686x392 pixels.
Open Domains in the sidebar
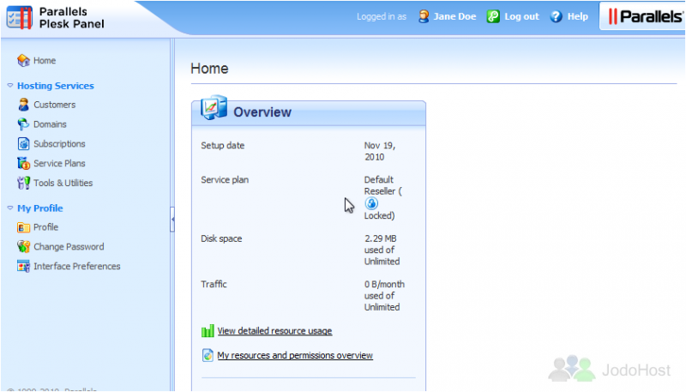(x=50, y=124)
